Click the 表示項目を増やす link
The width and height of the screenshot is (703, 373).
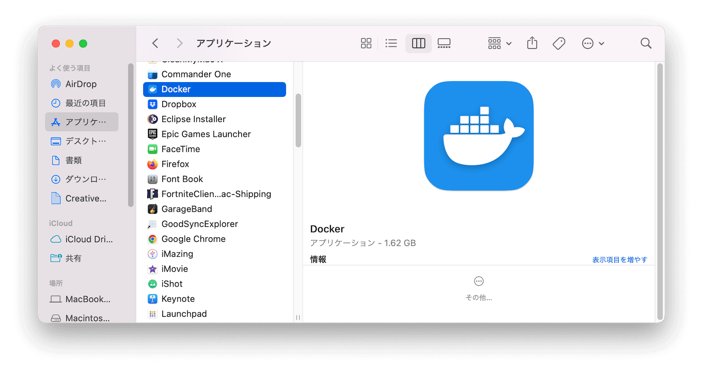(x=620, y=260)
